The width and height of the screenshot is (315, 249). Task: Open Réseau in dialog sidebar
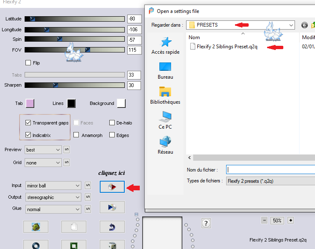click(165, 145)
